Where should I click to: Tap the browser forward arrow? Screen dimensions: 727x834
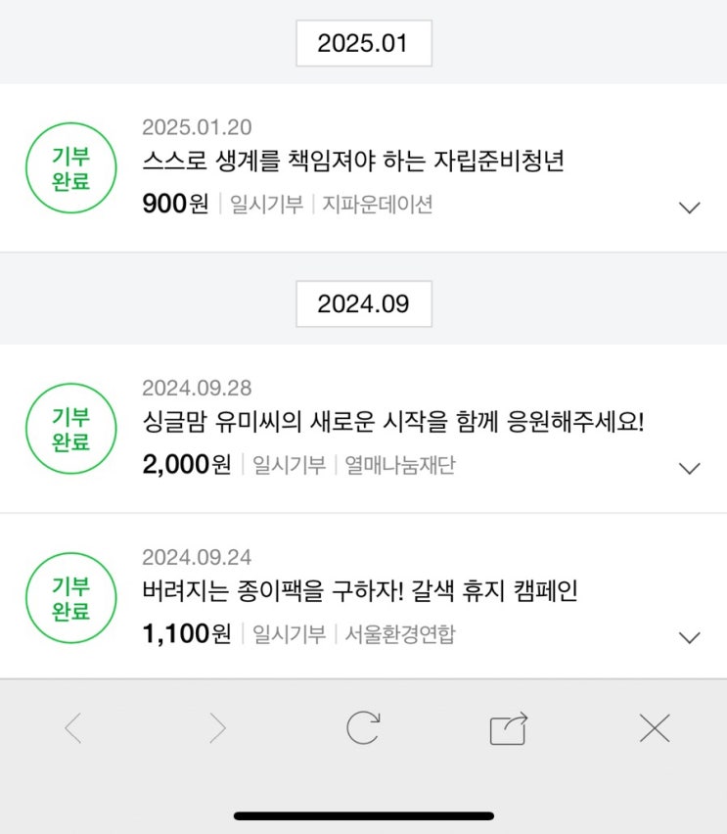217,728
